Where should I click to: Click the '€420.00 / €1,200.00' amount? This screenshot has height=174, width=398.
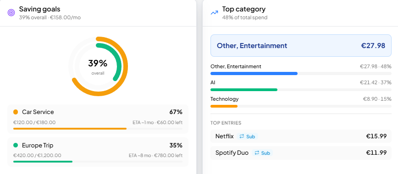coord(37,156)
